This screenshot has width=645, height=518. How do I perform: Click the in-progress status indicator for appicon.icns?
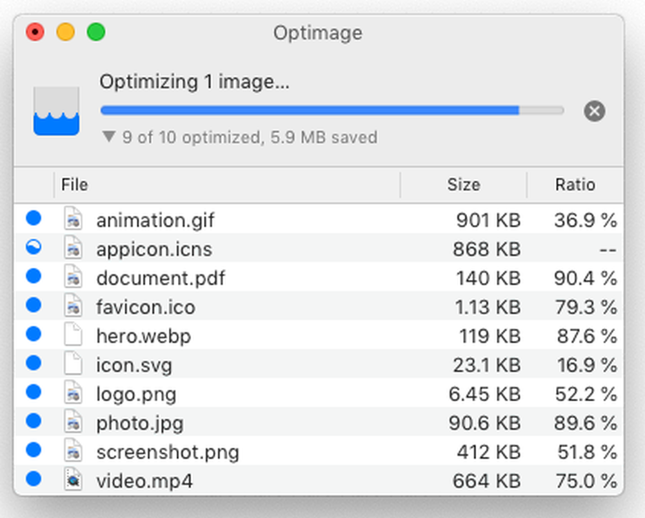point(34,248)
